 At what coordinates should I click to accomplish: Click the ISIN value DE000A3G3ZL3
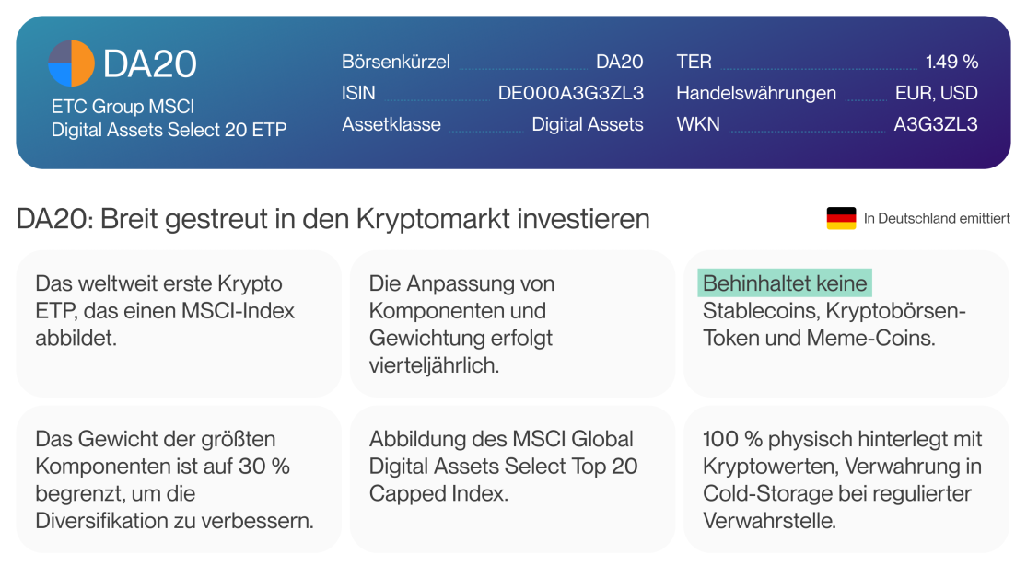point(570,93)
